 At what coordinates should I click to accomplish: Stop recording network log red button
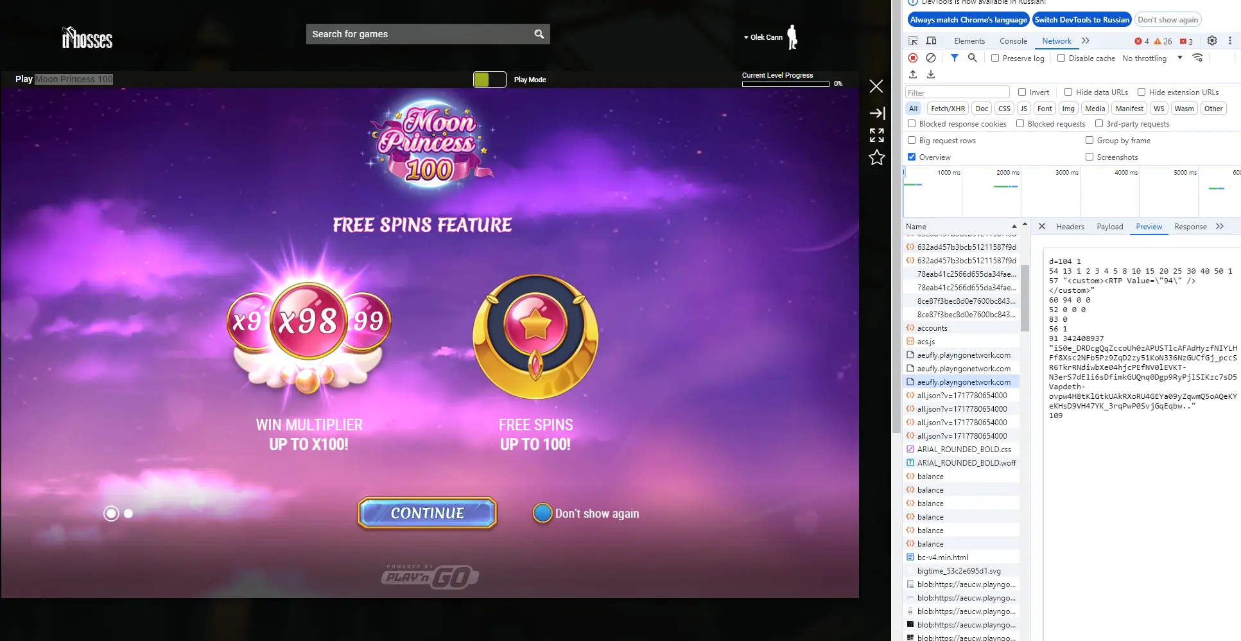(x=913, y=58)
